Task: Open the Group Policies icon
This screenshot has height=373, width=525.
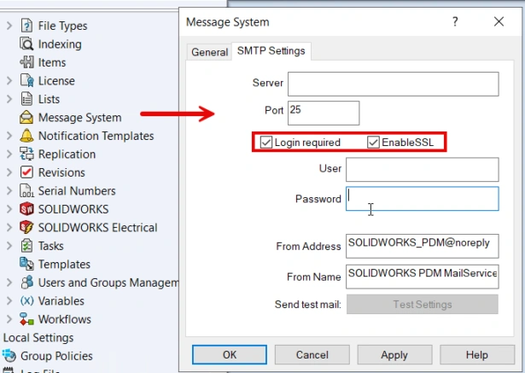Action: click(10, 356)
